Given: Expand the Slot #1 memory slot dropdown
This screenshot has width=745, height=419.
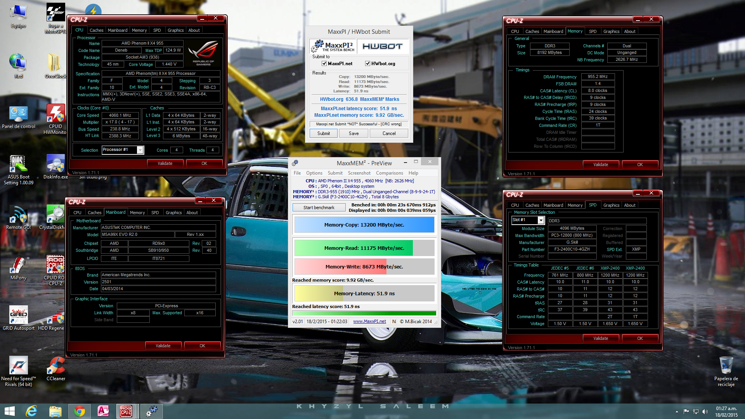Looking at the screenshot, I should click(x=541, y=220).
